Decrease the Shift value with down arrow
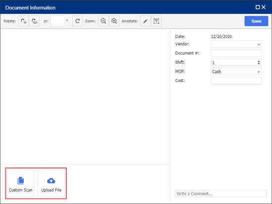272x204 pixels. (x=259, y=64)
